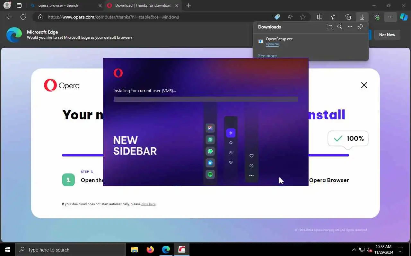411x256 pixels.
Task: Select the Download | Thanks for download tab
Action: point(143,5)
